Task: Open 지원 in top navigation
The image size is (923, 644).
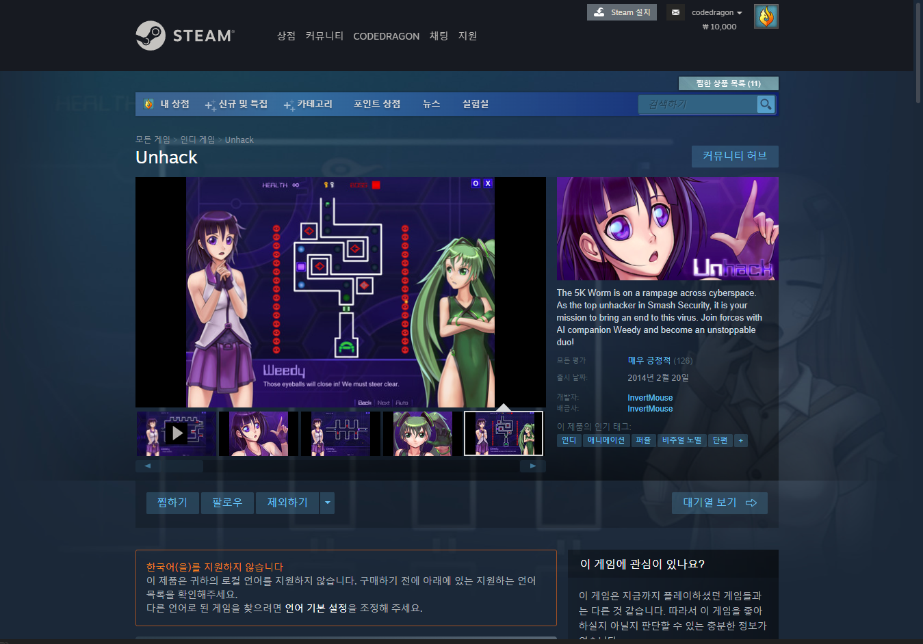Action: point(467,36)
